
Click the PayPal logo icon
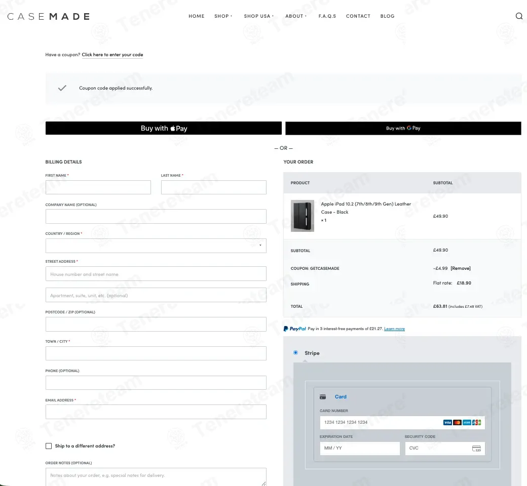(295, 329)
